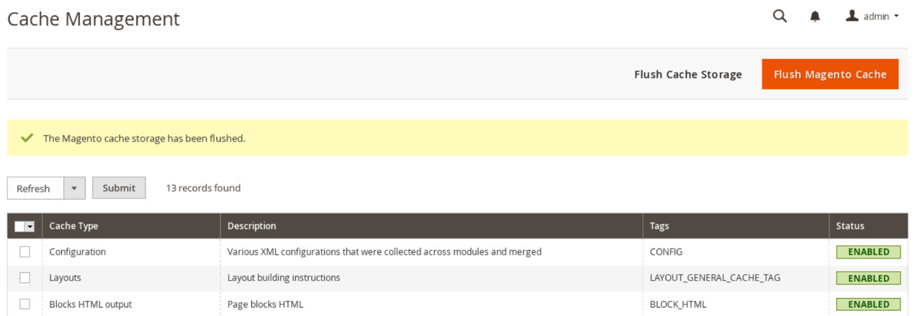Expand the admin account menu
917x316 pixels.
click(x=873, y=16)
